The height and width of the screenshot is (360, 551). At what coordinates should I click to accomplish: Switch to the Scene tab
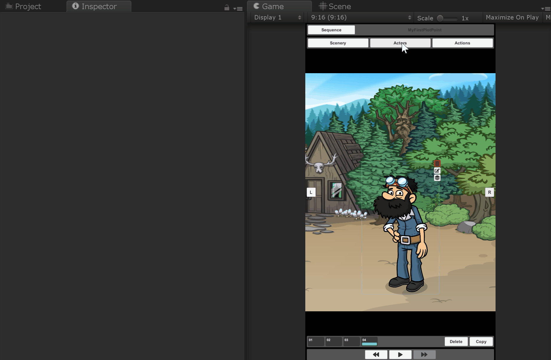335,6
